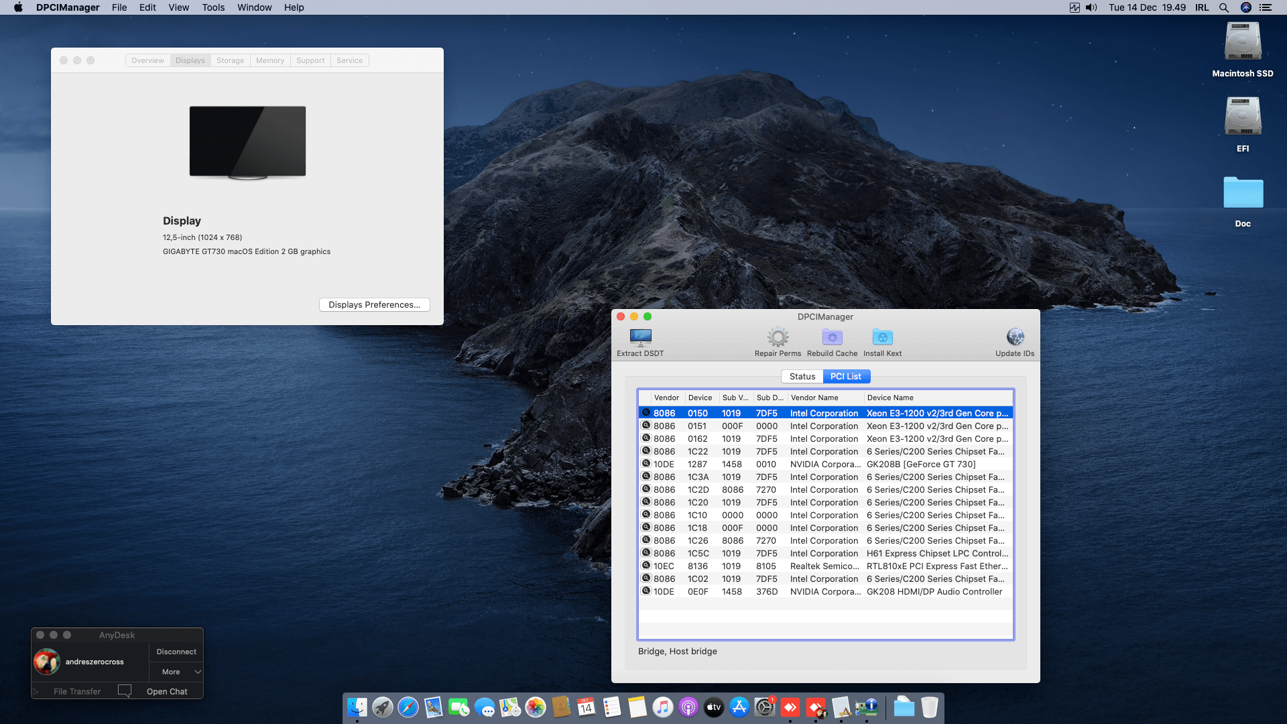Launch the App Store from the Dock

pyautogui.click(x=739, y=707)
